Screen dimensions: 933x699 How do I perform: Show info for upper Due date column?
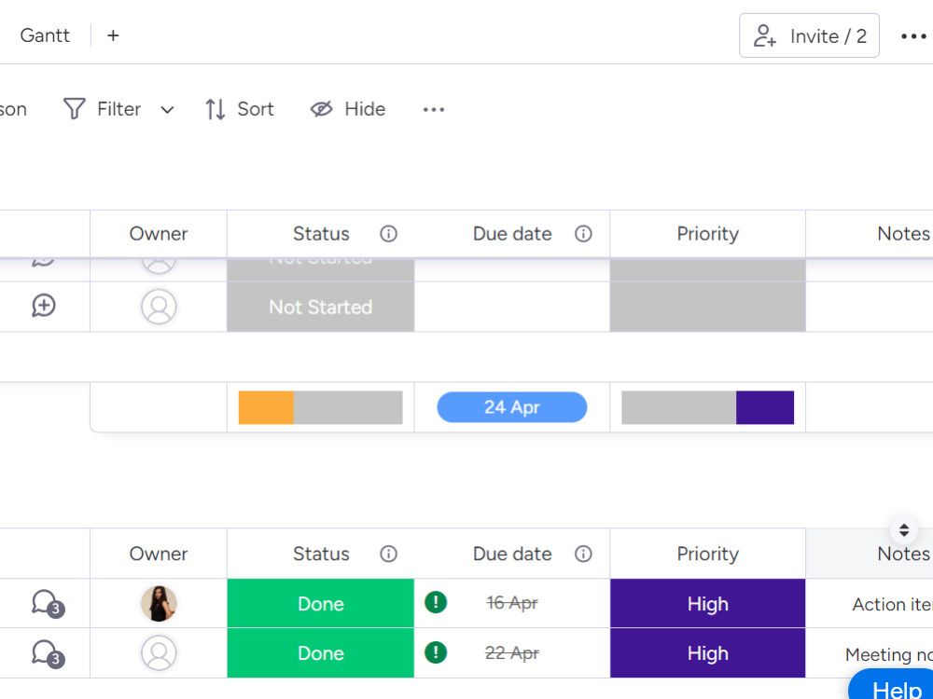tap(583, 234)
